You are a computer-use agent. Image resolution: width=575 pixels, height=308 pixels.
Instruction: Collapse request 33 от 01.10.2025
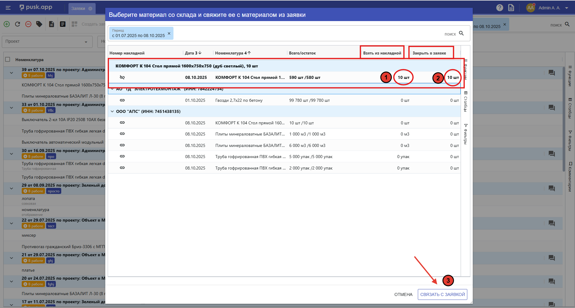pos(11,107)
